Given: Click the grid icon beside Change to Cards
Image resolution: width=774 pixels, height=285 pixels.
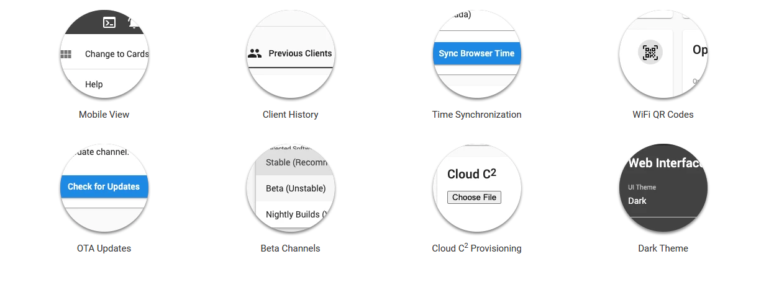Looking at the screenshot, I should 66,54.
